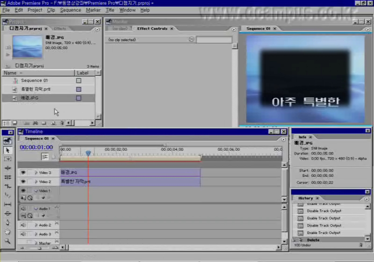The height and width of the screenshot is (262, 374).
Task: Click poster frame icon beside thumbnail
Action: pos(8,47)
